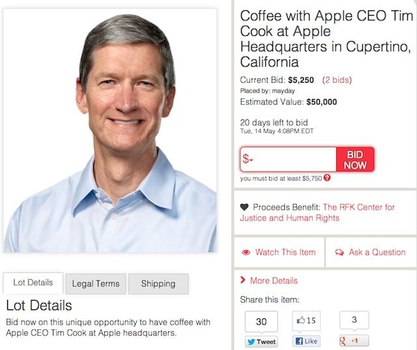Click the BID NOW button

tap(355, 160)
